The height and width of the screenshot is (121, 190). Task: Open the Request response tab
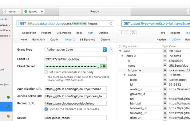pyautogui.click(x=175, y=33)
